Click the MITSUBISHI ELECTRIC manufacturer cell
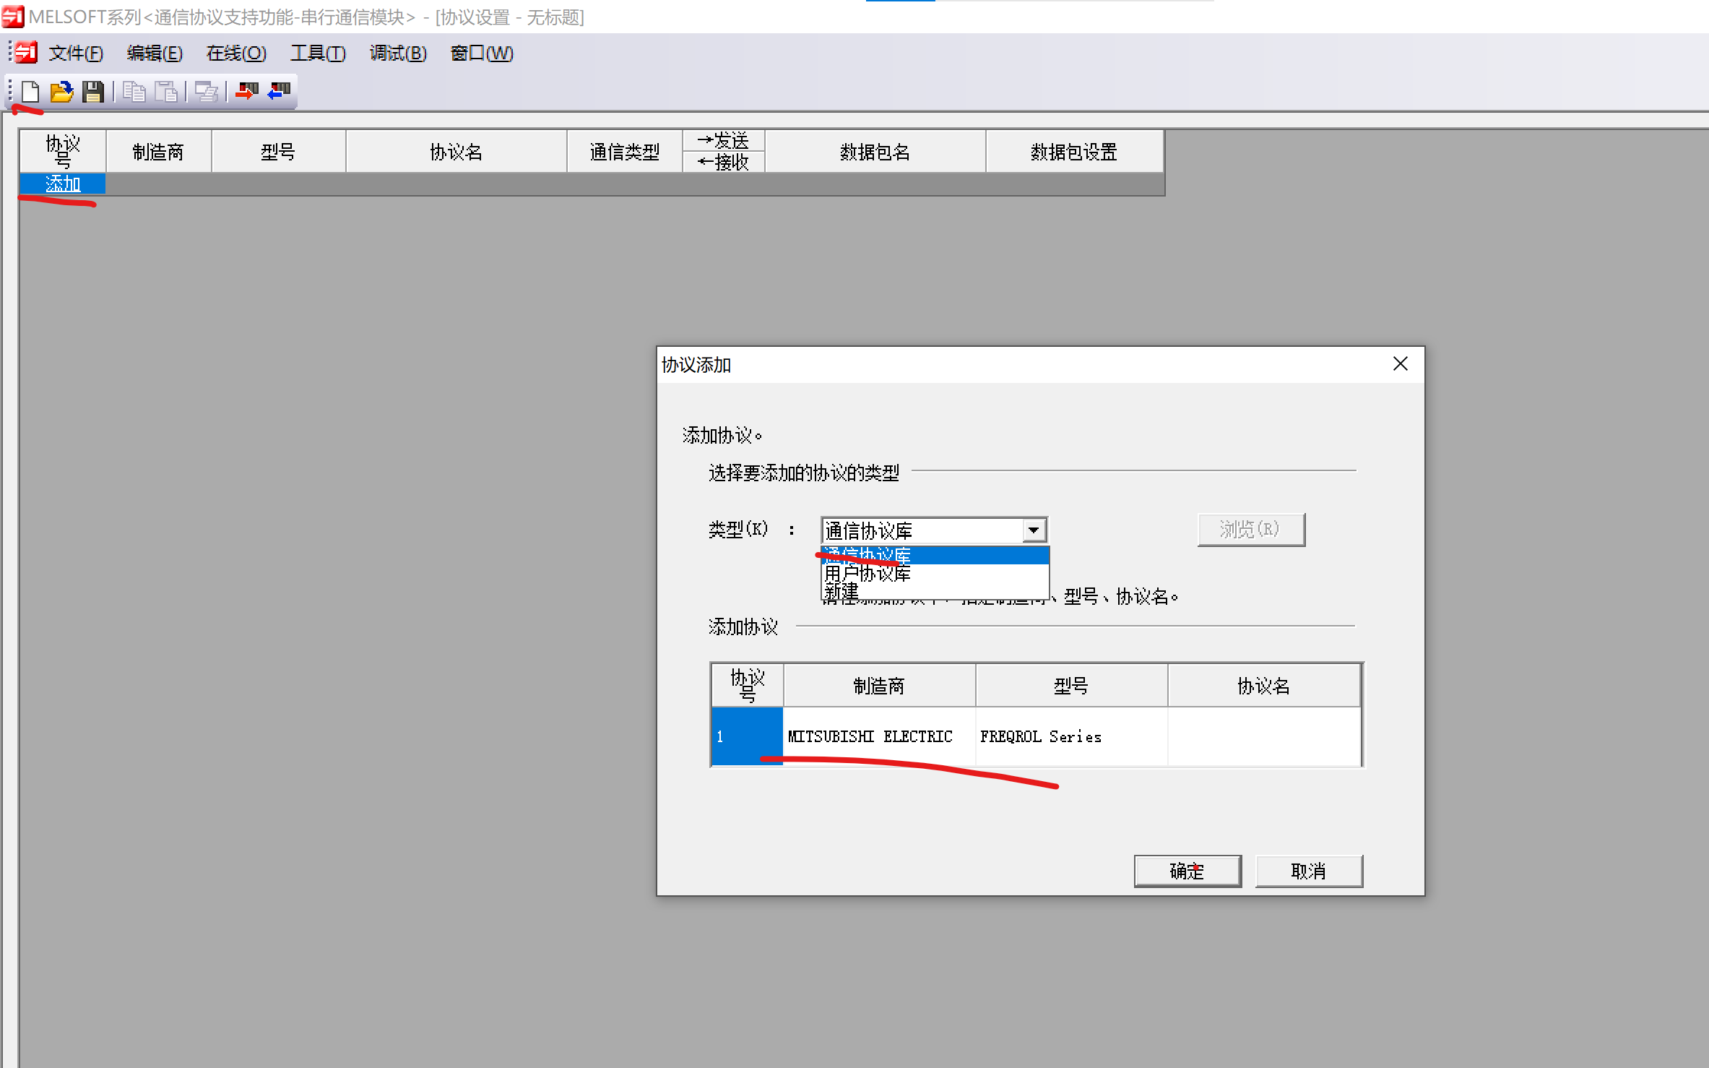1709x1068 pixels. (870, 736)
